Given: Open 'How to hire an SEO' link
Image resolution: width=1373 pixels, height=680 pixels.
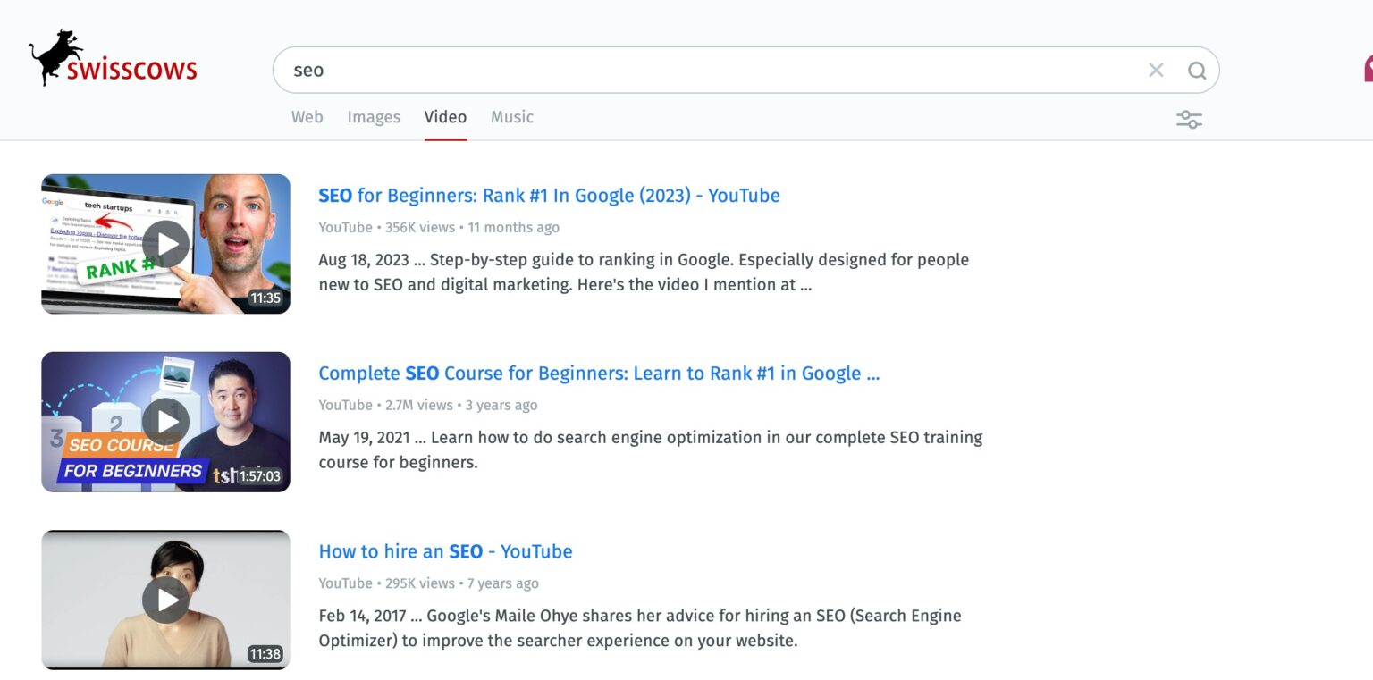Looking at the screenshot, I should [x=445, y=551].
